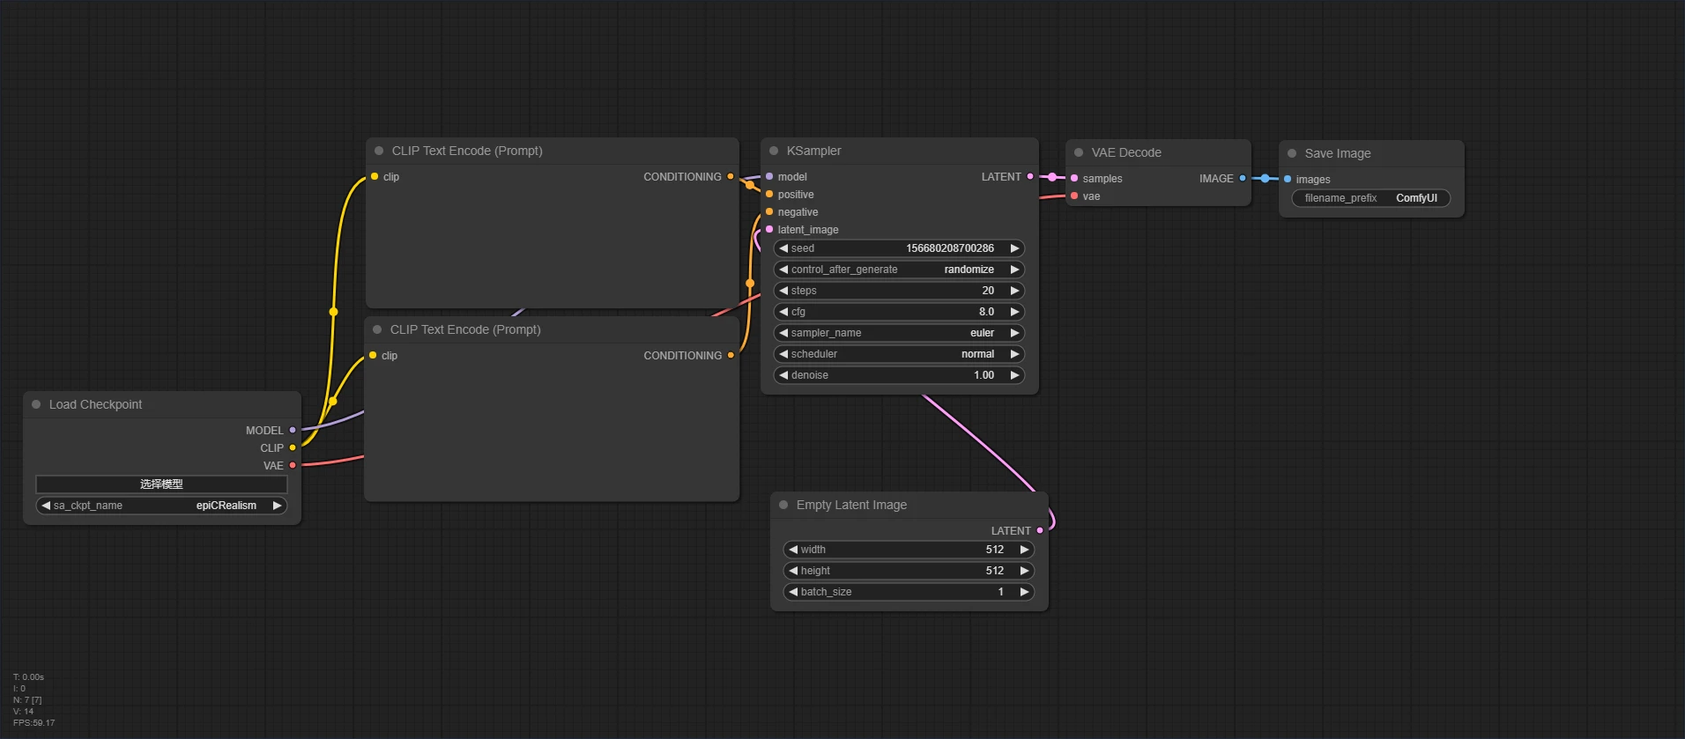
Task: Toggle collapse dot on Empty Latent Image node
Action: coord(783,505)
